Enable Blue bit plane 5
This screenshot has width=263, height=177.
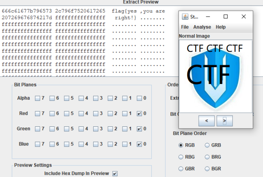coord(67,144)
